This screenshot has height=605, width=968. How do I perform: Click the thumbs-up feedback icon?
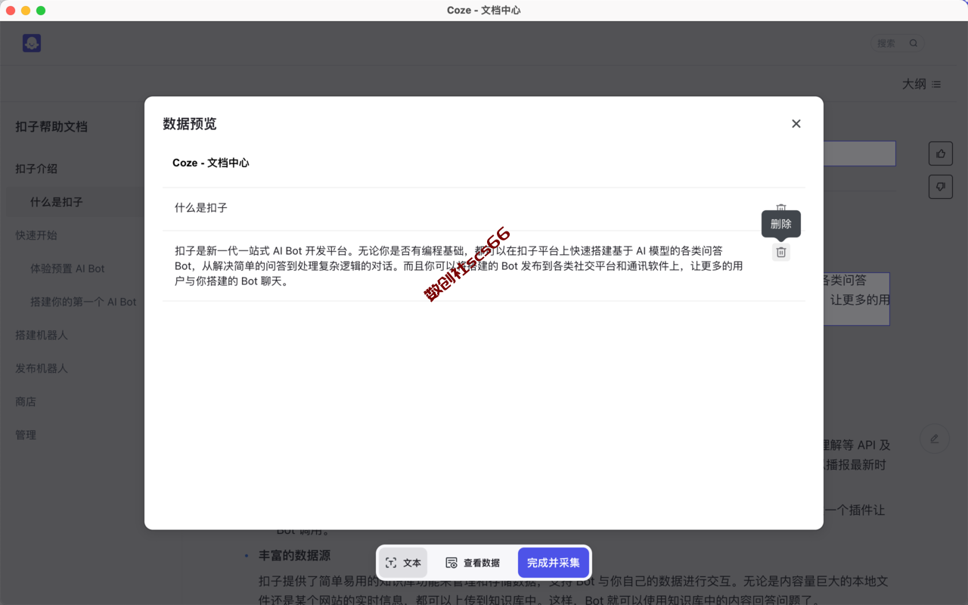[941, 154]
